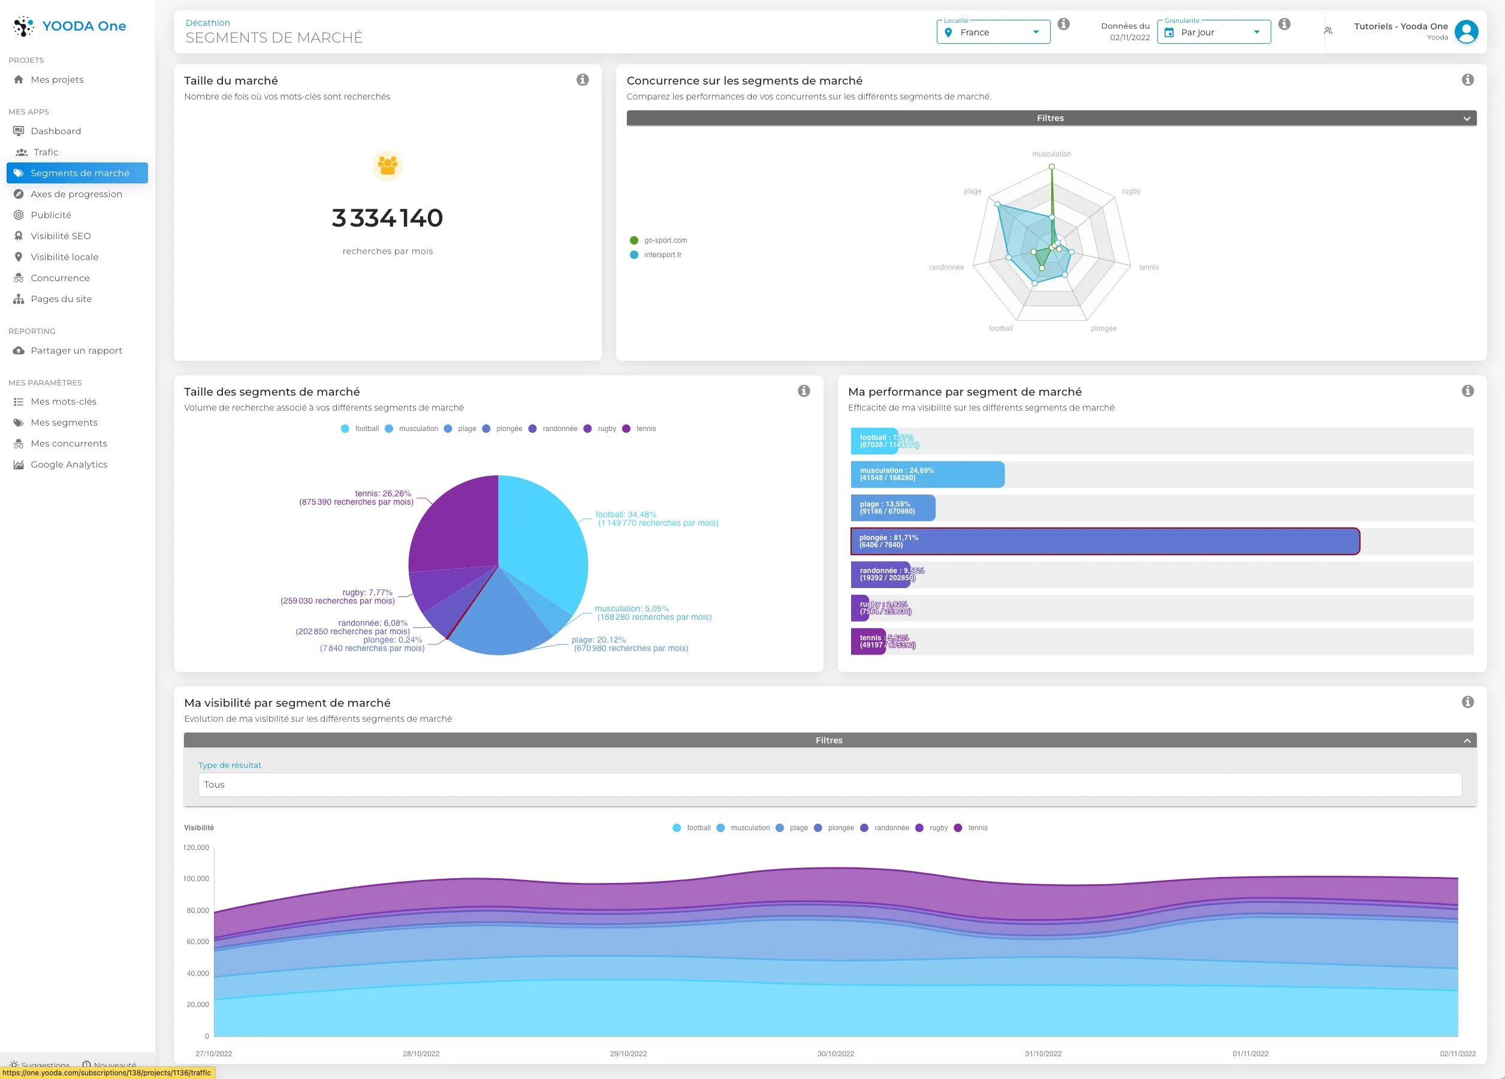The height and width of the screenshot is (1079, 1505).
Task: Open Axes de progression menu item
Action: click(x=76, y=194)
